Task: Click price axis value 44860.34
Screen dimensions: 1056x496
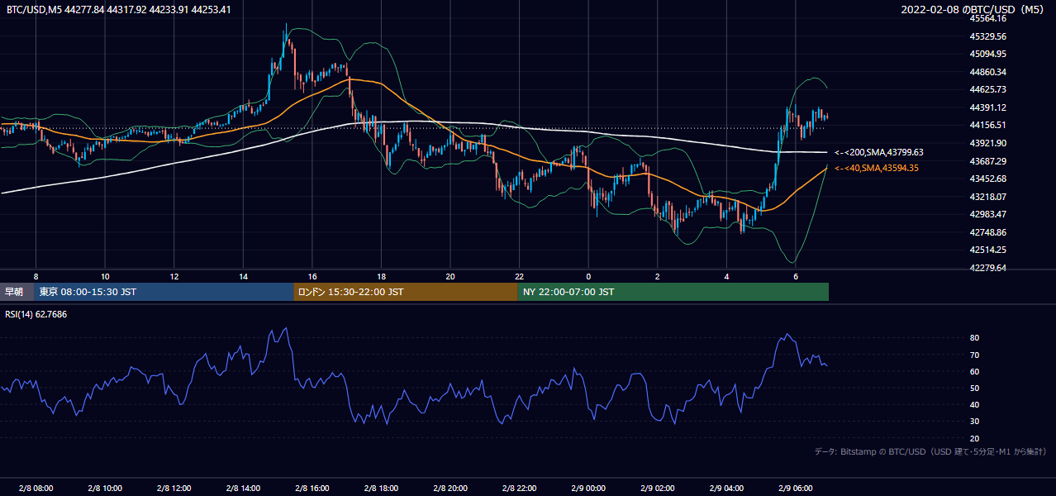Action: tap(987, 72)
